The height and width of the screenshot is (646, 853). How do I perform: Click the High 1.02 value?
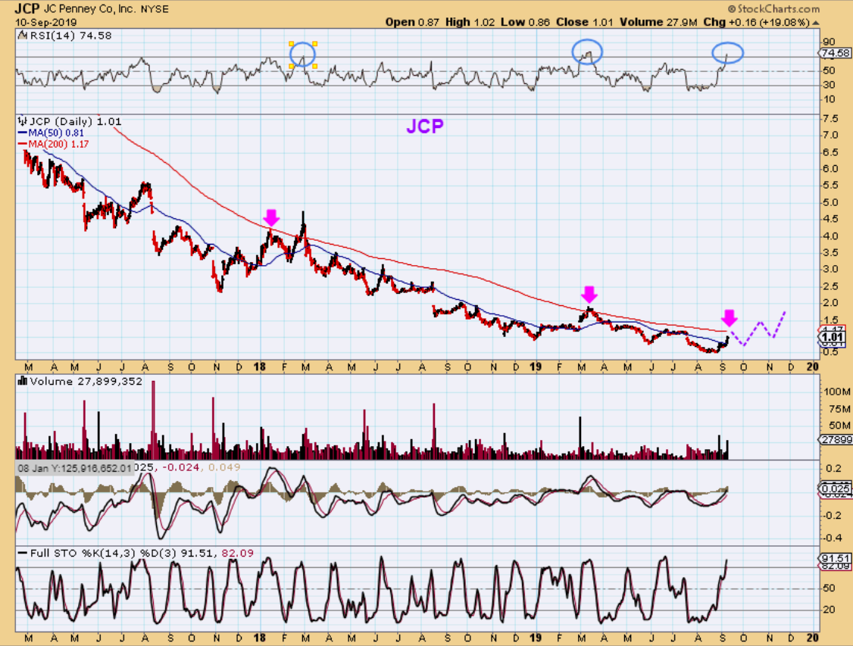(470, 22)
